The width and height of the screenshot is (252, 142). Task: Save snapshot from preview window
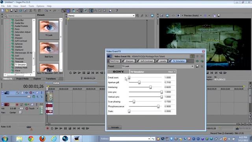(x=219, y=16)
